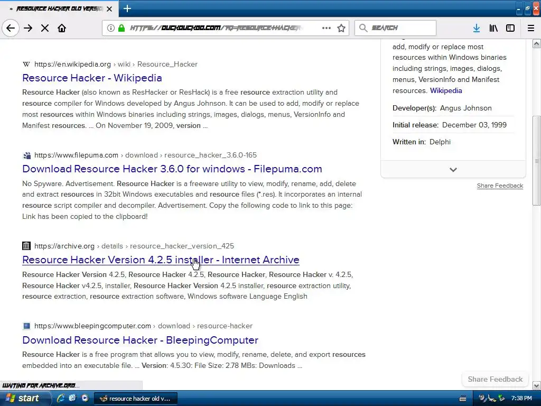This screenshot has height=406, width=541.
Task: Follow the Wikipedia link in info panel
Action: [446, 90]
